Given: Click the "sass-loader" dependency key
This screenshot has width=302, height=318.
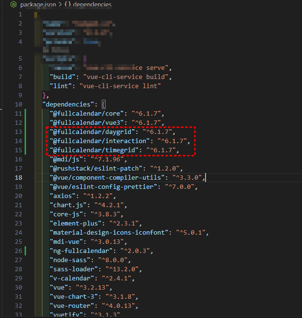Looking at the screenshot, I should tap(74, 269).
